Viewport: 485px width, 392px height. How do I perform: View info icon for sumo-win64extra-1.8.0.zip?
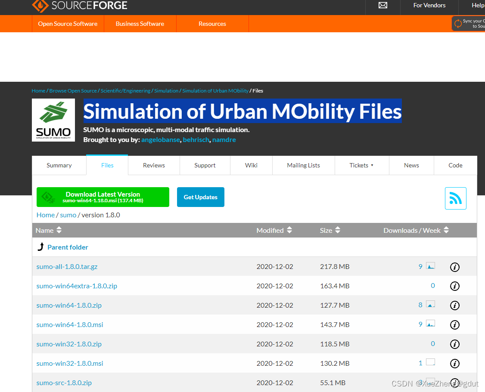454,286
